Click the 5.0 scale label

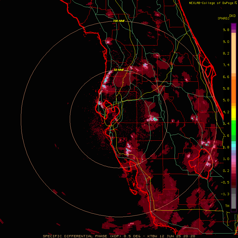pos(226,100)
